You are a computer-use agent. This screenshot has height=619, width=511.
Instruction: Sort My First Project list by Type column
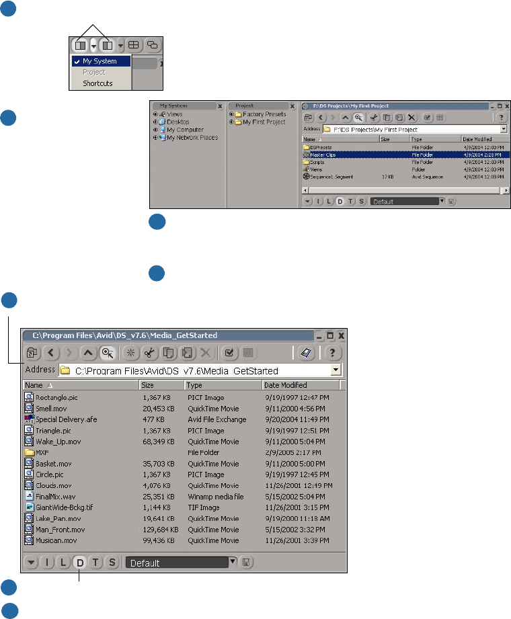435,139
